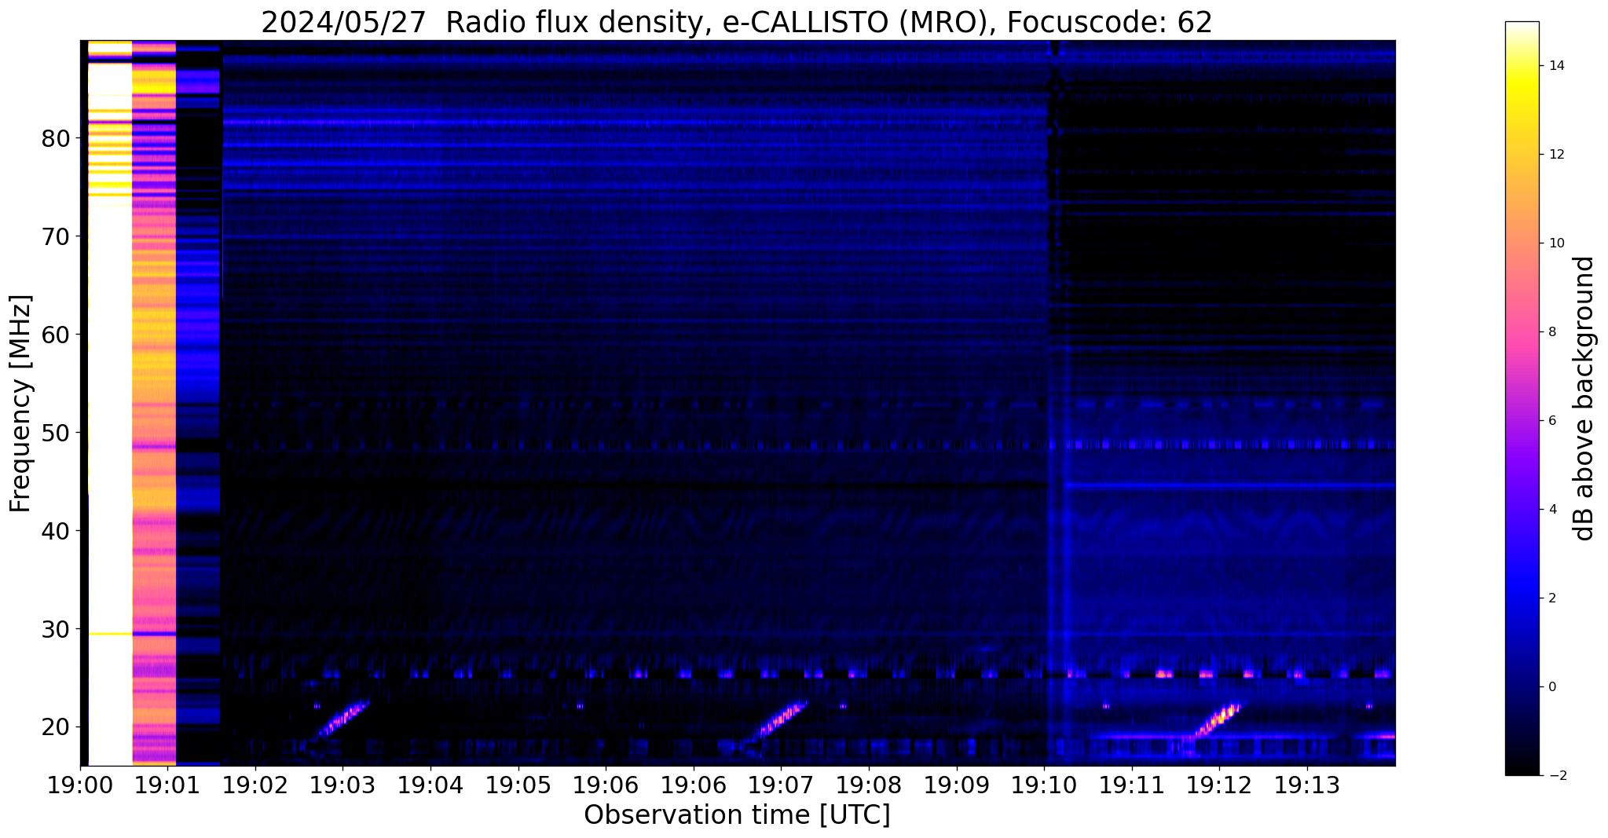Image resolution: width=1608 pixels, height=838 pixels.
Task: Click the 'Observation time [UTC]' axis label
Action: pyautogui.click(x=737, y=815)
